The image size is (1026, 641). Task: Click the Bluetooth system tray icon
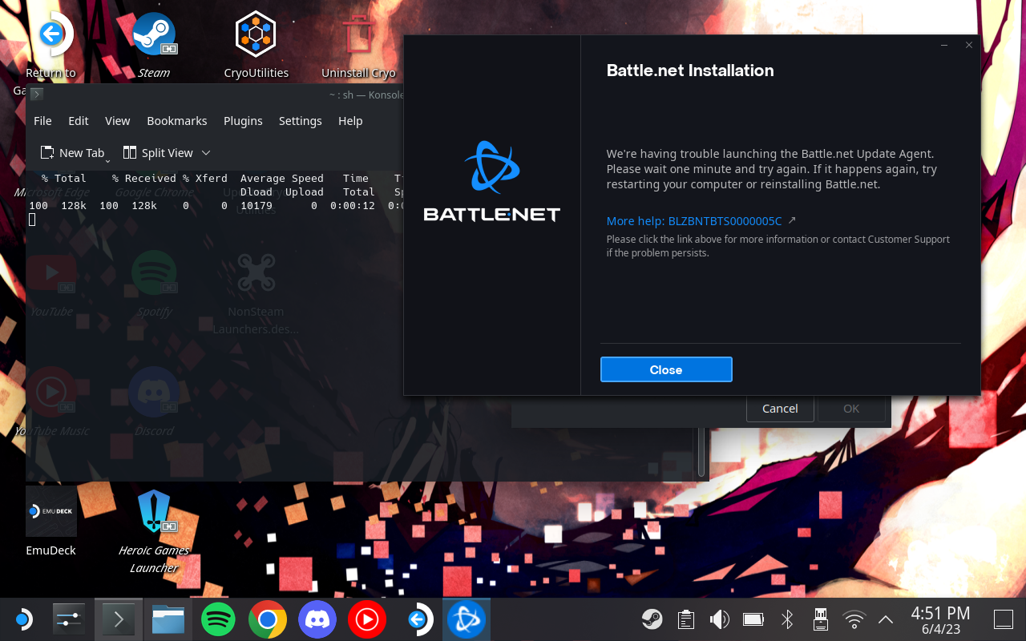pos(786,619)
